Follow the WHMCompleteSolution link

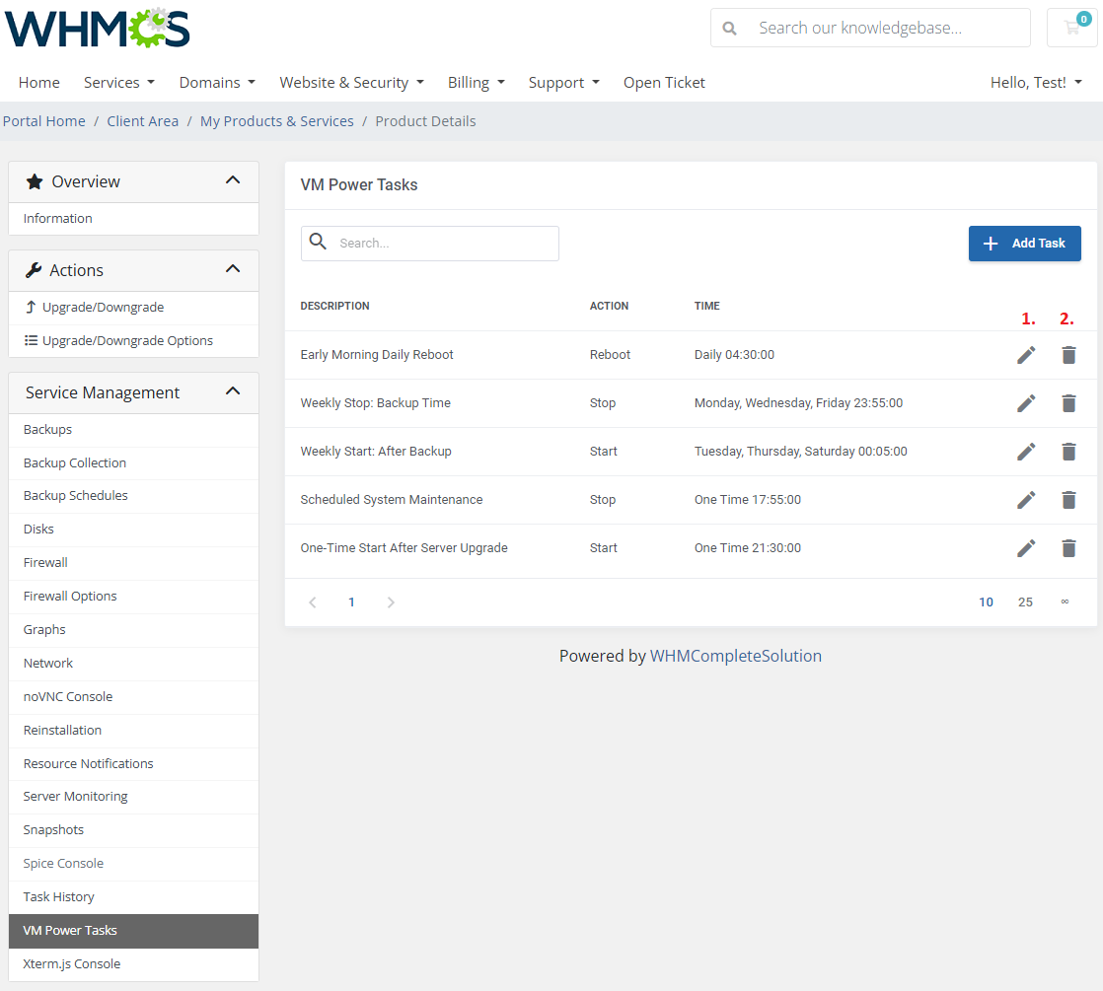point(735,656)
